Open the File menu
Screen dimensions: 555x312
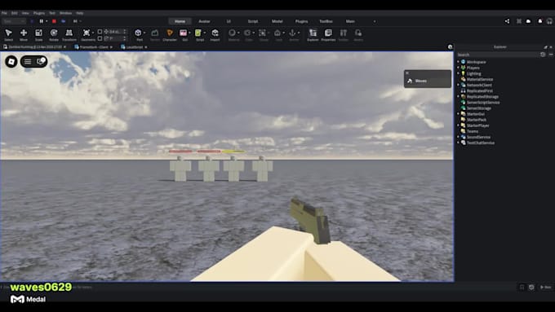click(4, 13)
